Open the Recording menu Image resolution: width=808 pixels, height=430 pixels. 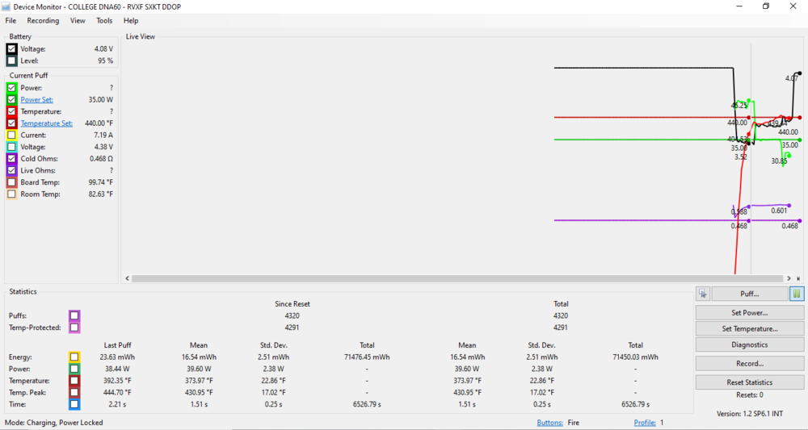(x=43, y=21)
